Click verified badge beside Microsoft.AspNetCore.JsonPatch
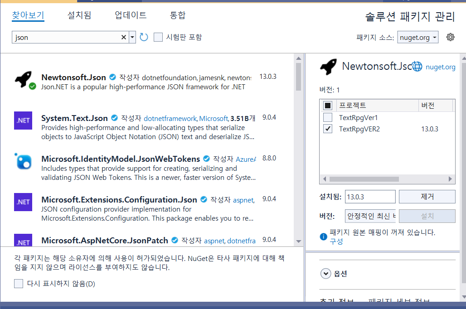466x309 pixels. pyautogui.click(x=175, y=240)
